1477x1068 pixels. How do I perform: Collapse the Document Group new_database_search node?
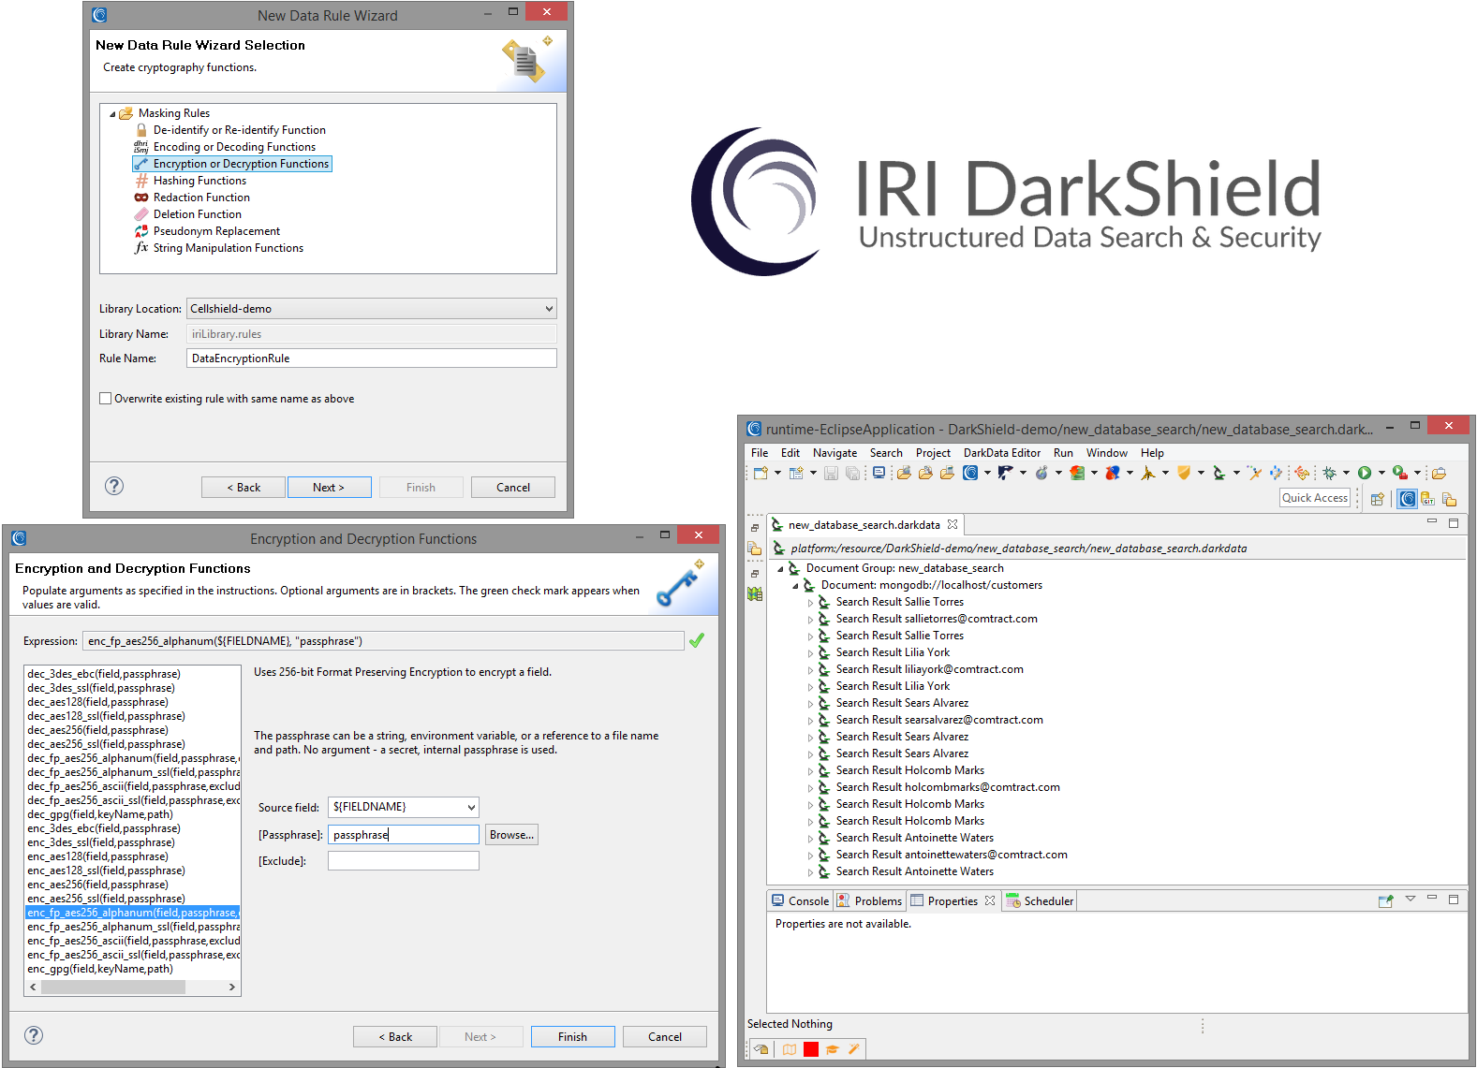pos(780,569)
